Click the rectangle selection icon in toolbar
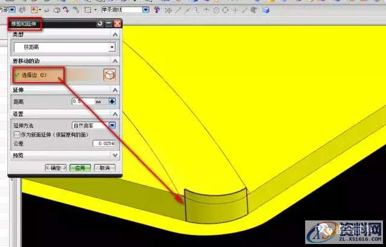Viewport: 386px width, 247px height. coord(88,10)
